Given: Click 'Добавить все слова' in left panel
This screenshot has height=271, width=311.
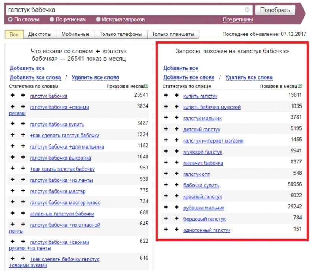Looking at the screenshot, I should pyautogui.click(x=35, y=77).
